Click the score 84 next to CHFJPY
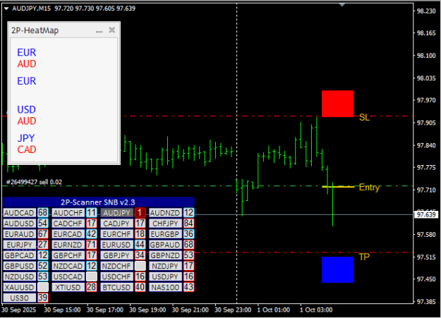Screen dimensions: 441x318 click(188, 224)
